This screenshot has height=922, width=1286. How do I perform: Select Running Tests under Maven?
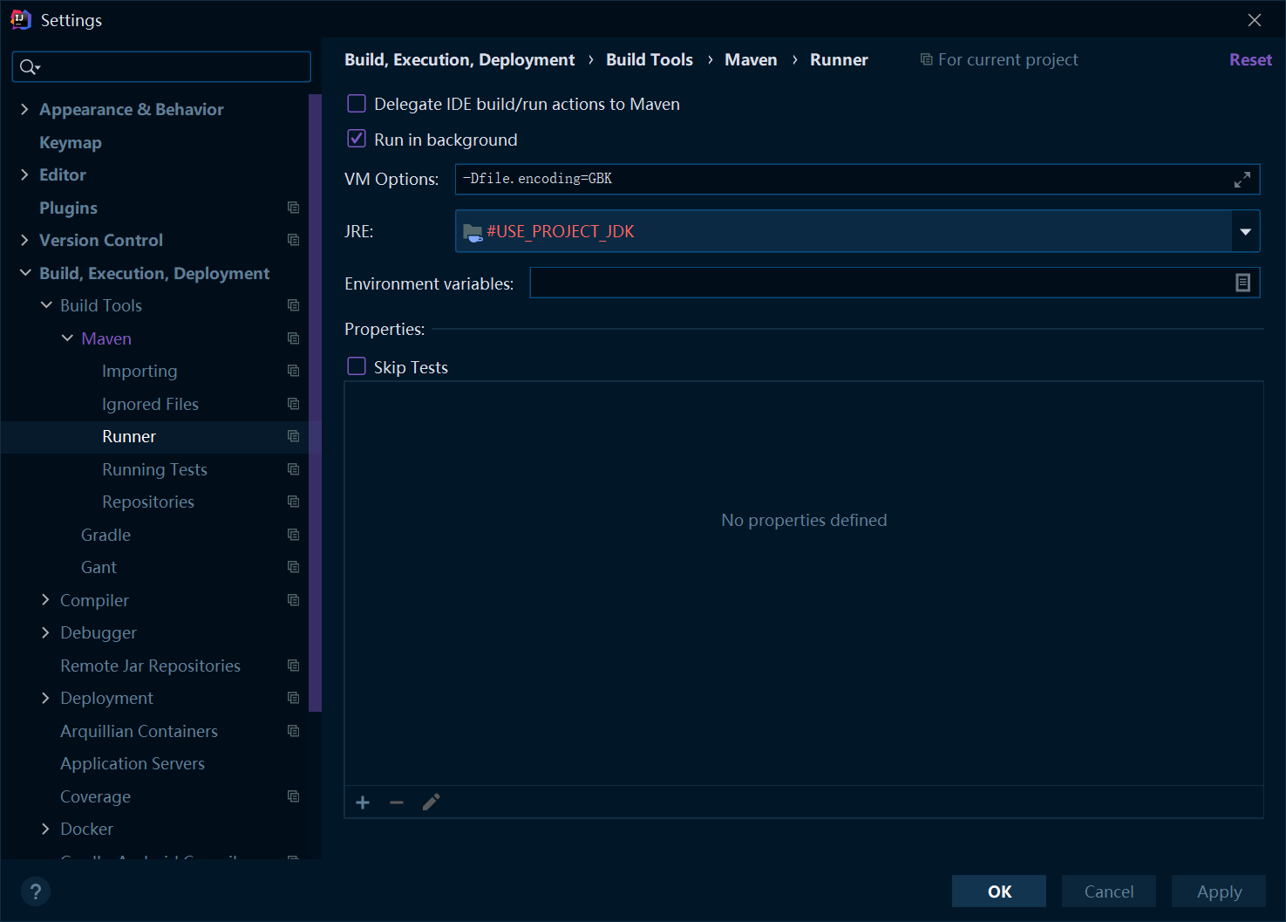(154, 469)
